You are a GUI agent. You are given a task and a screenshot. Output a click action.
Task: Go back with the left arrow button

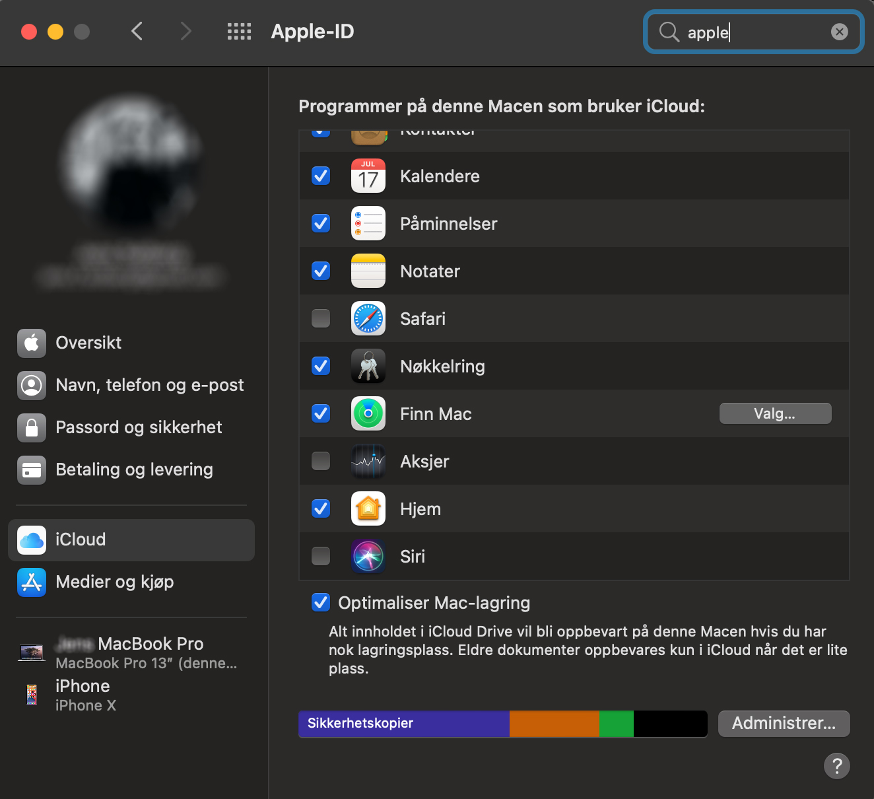137,31
